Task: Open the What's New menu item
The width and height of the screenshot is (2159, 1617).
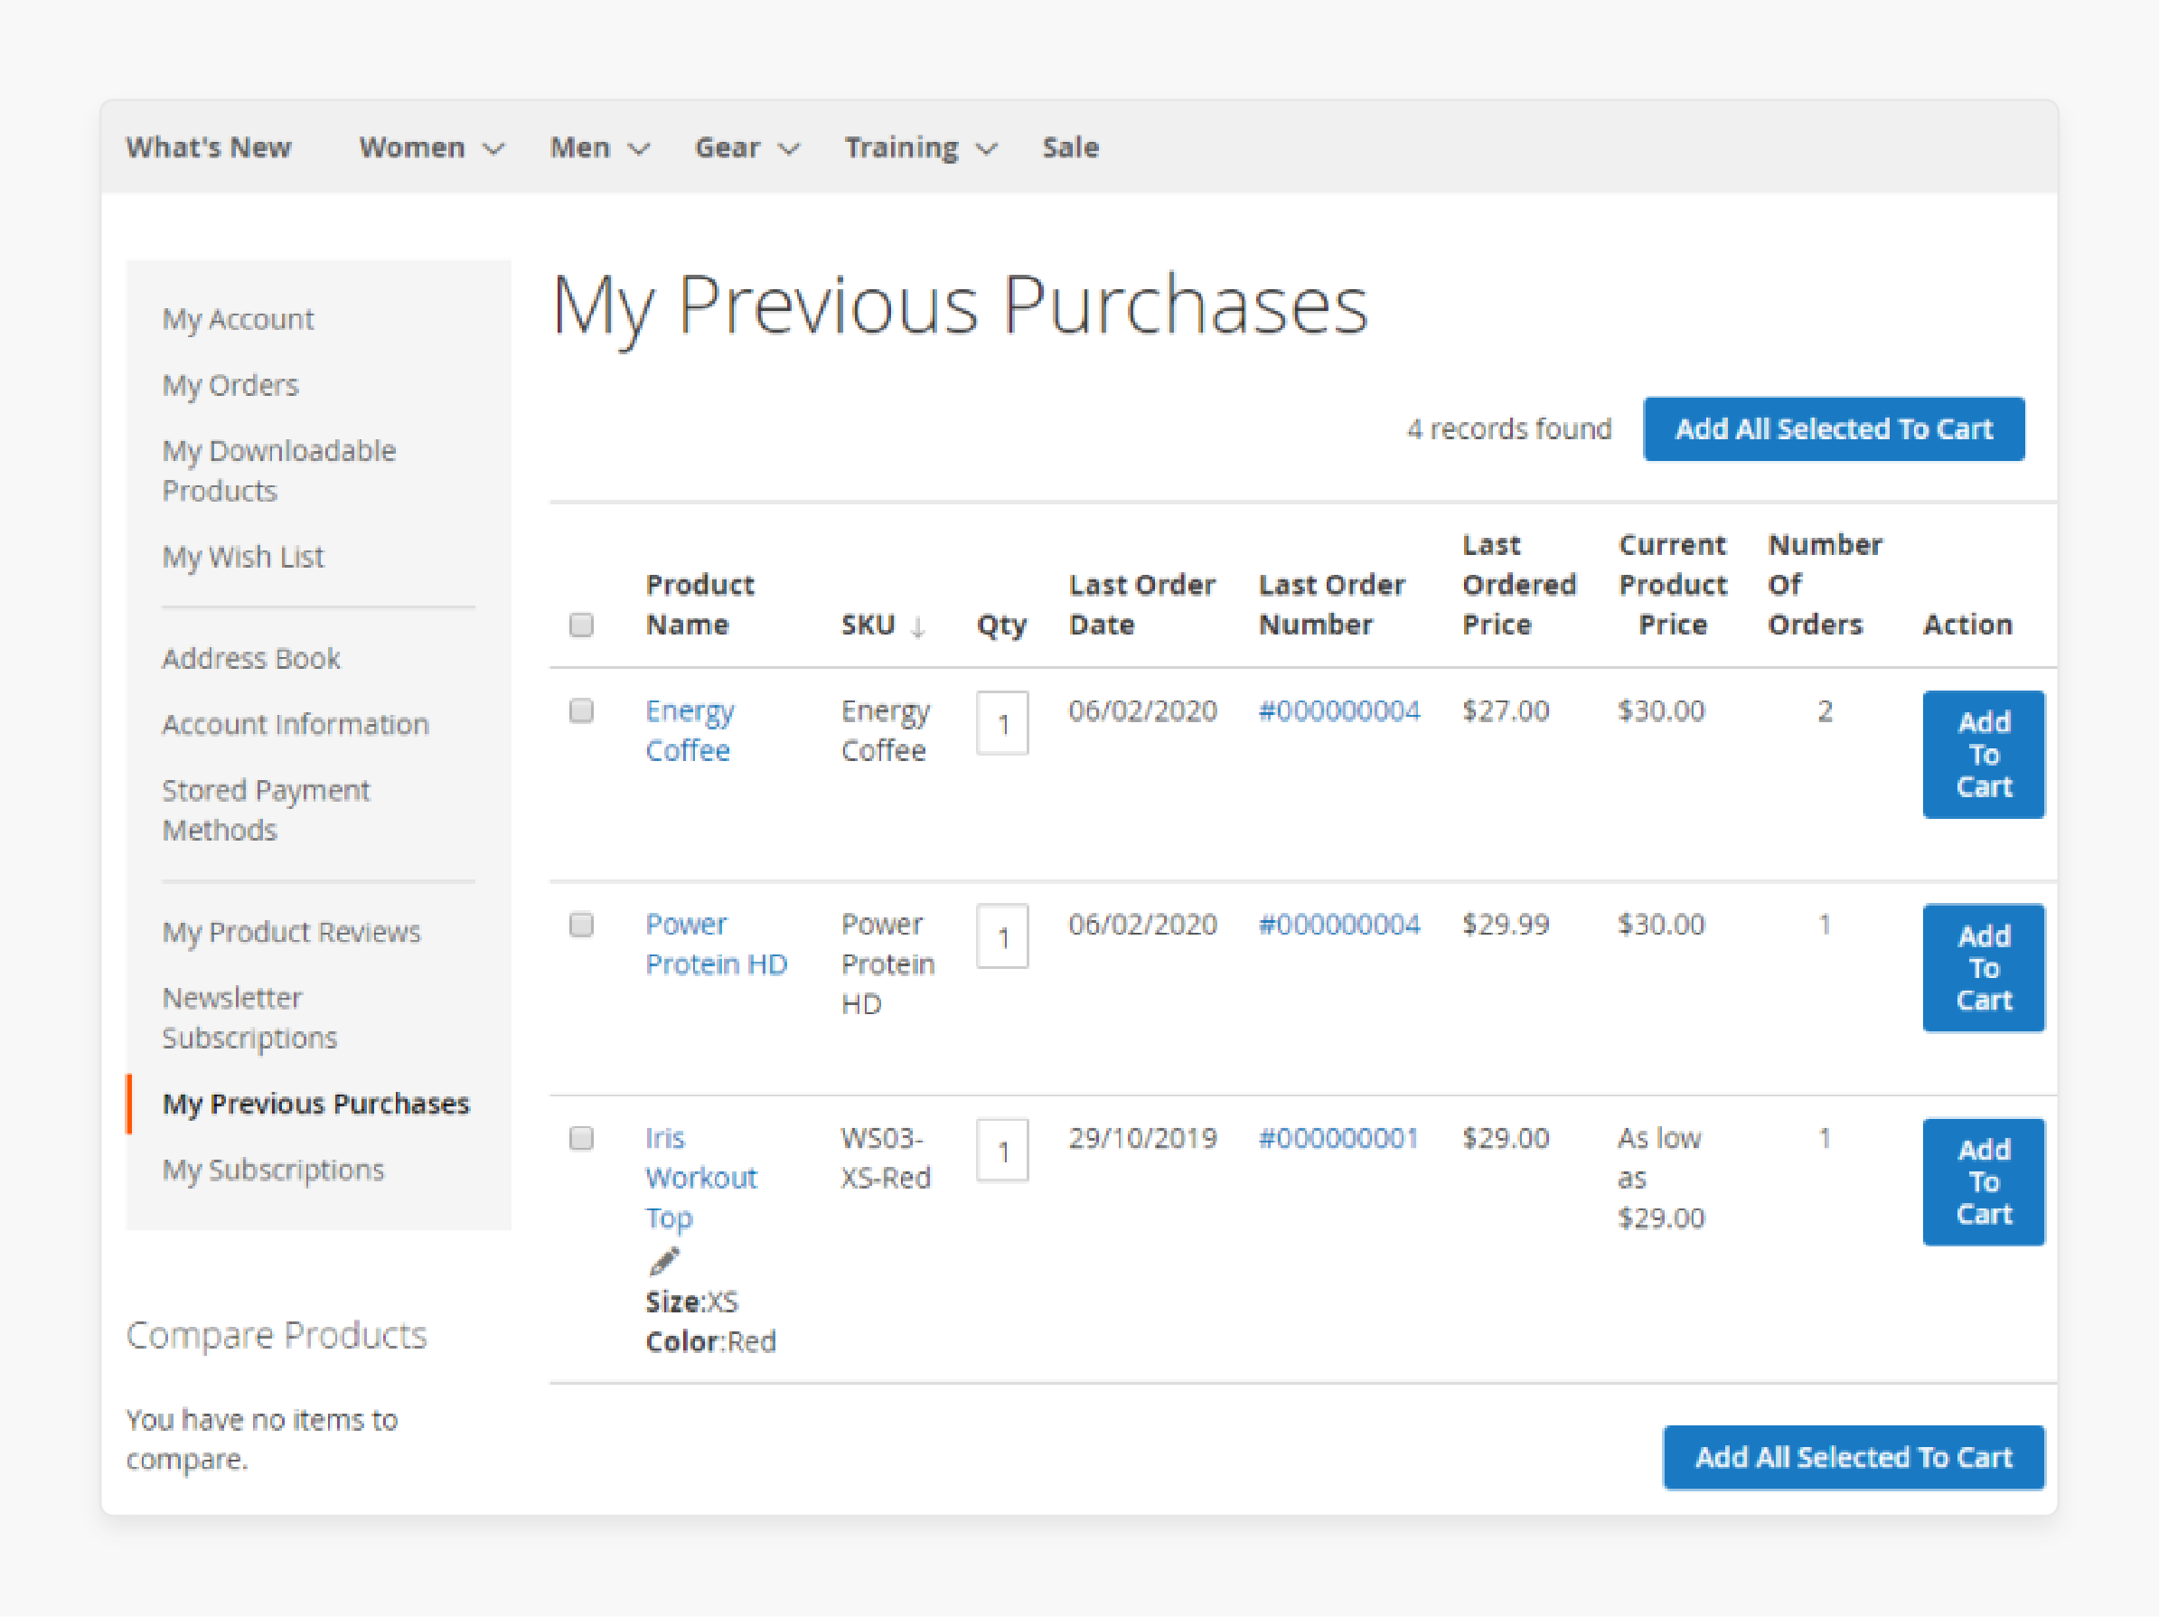Action: click(209, 147)
